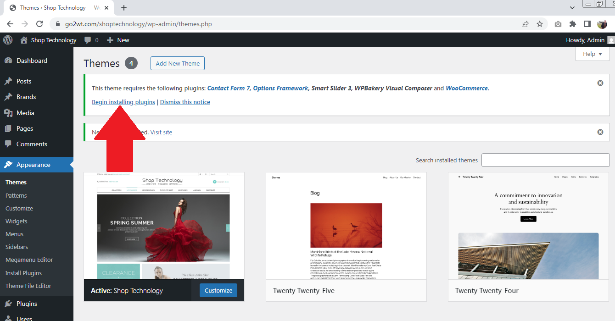The image size is (615, 321).
Task: Click the Dashboard gauge icon in sidebar
Action: [8, 61]
